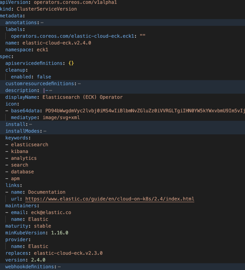This screenshot has height=270, width=245.
Task: Click the elasticsearch keyword entry
Action: tap(30, 145)
